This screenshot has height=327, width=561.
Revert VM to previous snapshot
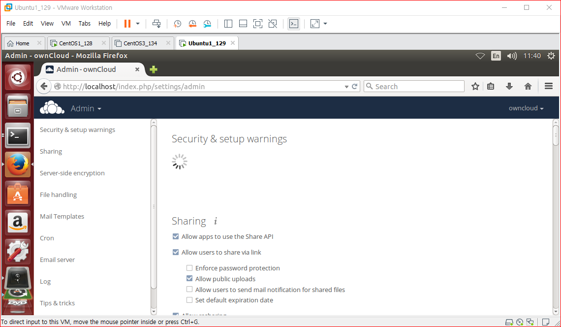click(x=192, y=24)
